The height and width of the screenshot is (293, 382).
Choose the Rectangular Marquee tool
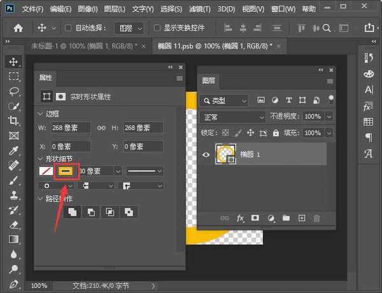13,76
